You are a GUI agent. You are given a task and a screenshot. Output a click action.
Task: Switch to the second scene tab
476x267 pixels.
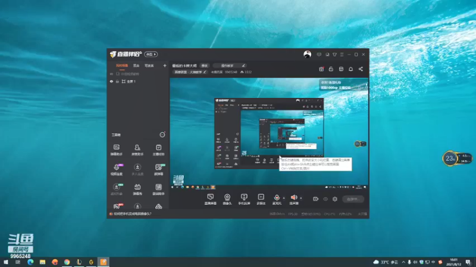click(x=136, y=66)
